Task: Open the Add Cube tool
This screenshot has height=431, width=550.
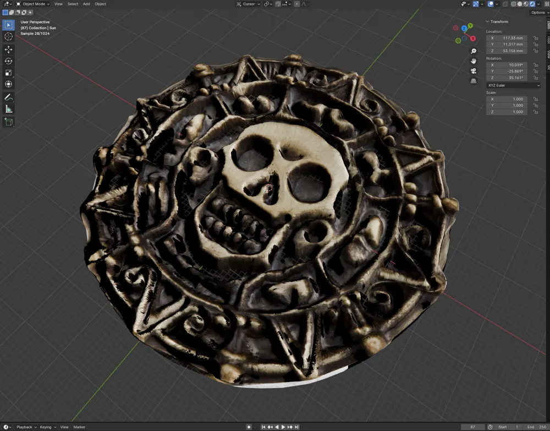Action: [8, 122]
